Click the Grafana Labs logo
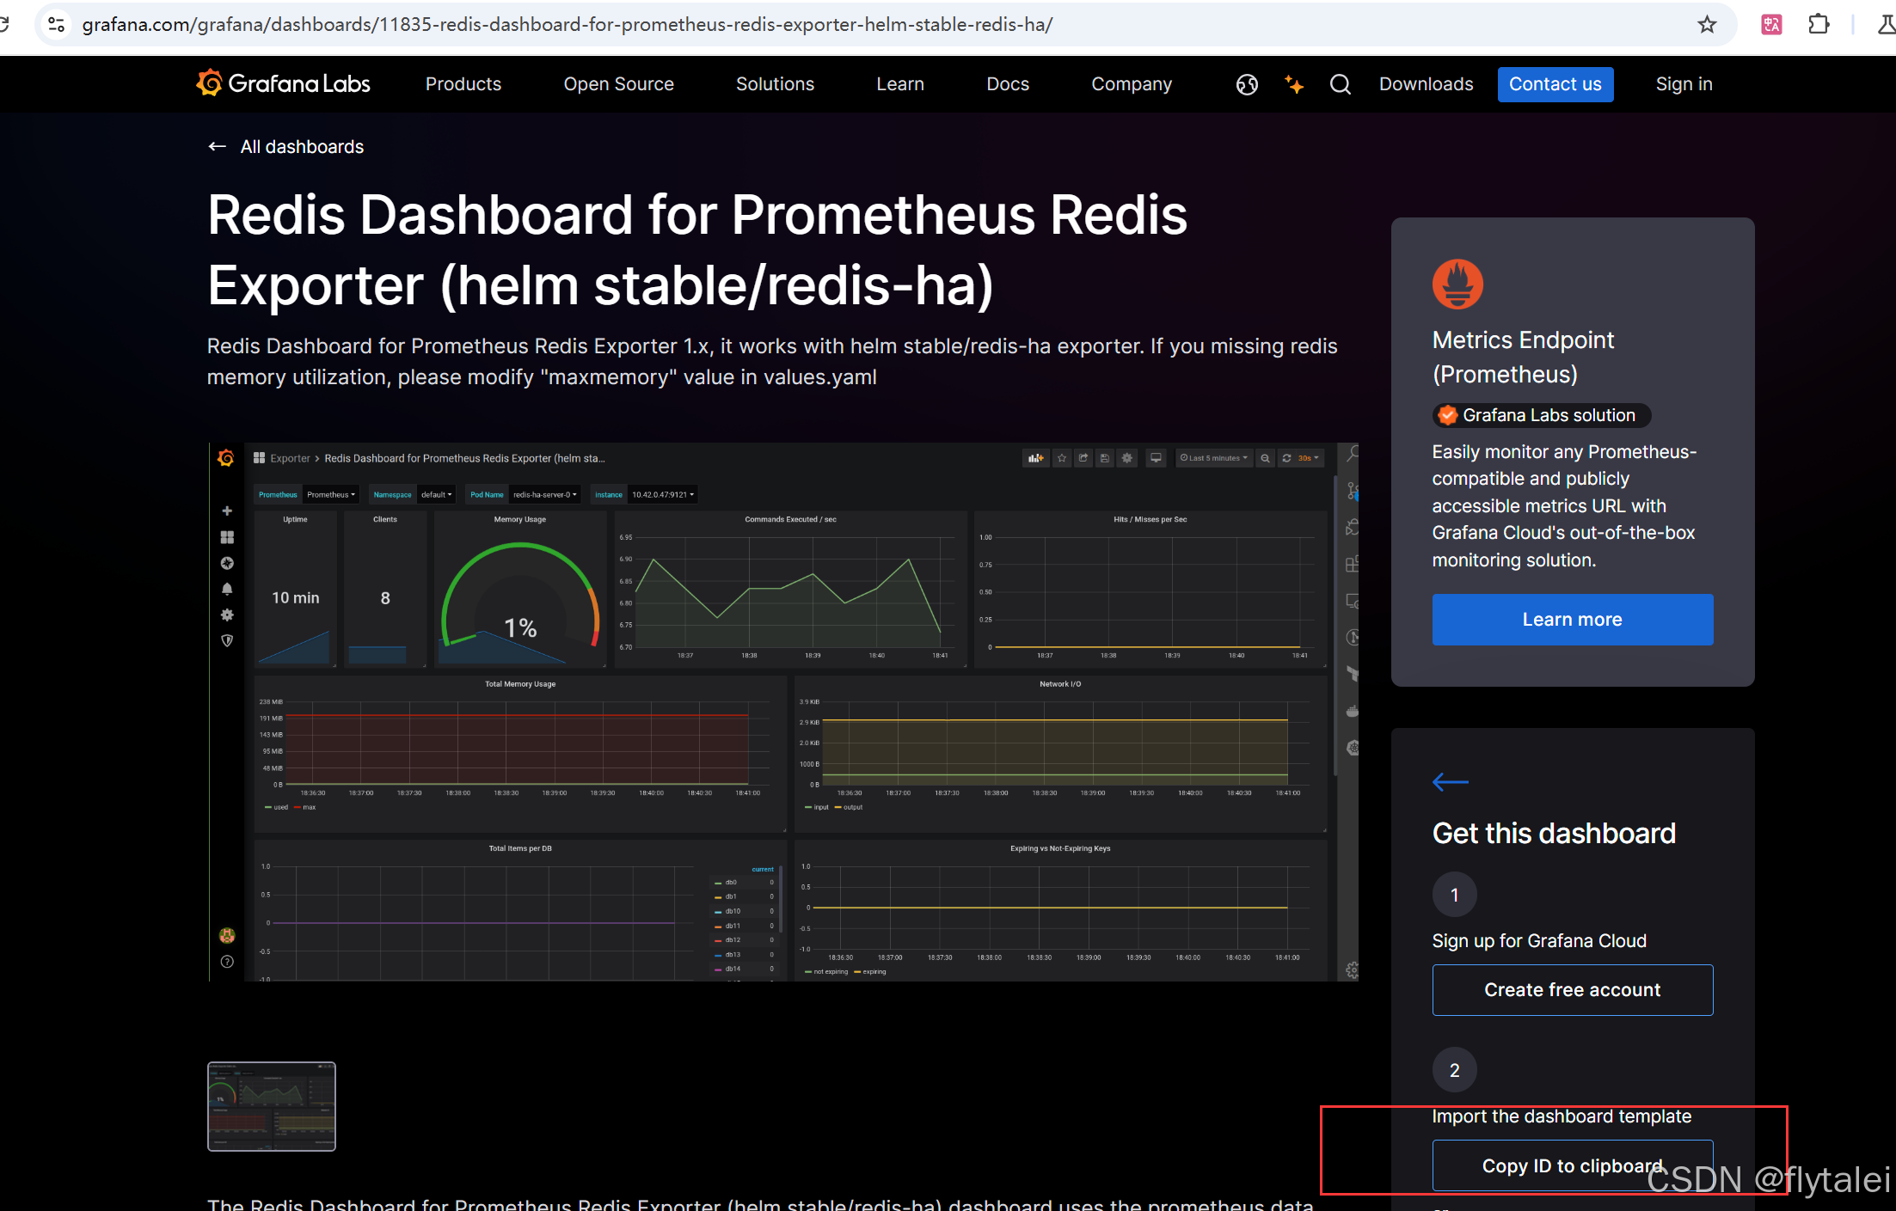Viewport: 1896px width, 1211px height. pos(283,83)
